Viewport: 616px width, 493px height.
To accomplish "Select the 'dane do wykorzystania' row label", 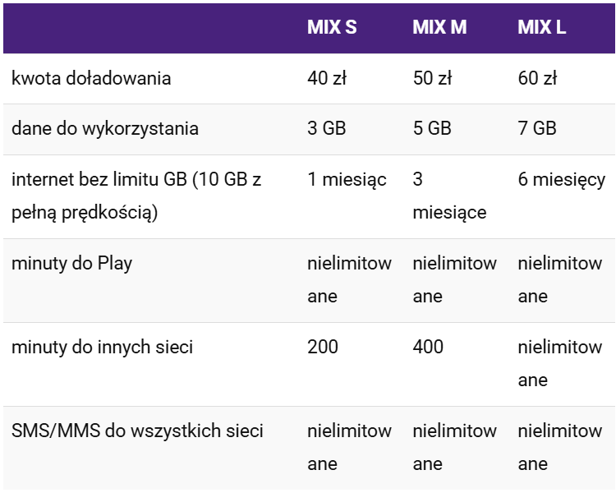I will point(105,129).
